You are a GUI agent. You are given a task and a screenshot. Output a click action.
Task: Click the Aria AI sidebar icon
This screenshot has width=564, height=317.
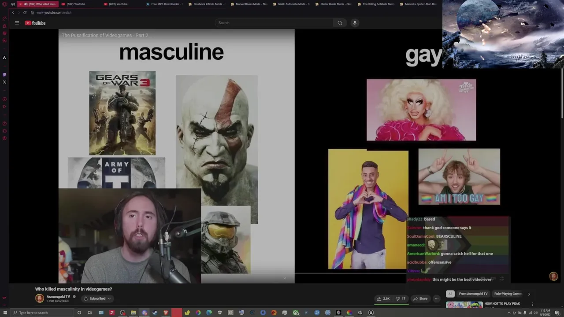[x=4, y=57]
